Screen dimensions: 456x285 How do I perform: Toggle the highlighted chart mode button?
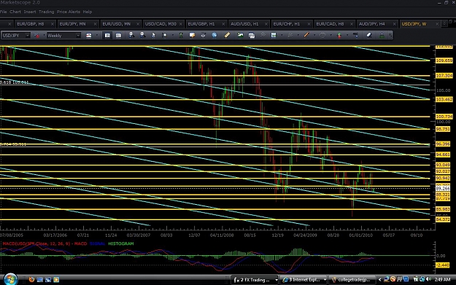click(107, 36)
